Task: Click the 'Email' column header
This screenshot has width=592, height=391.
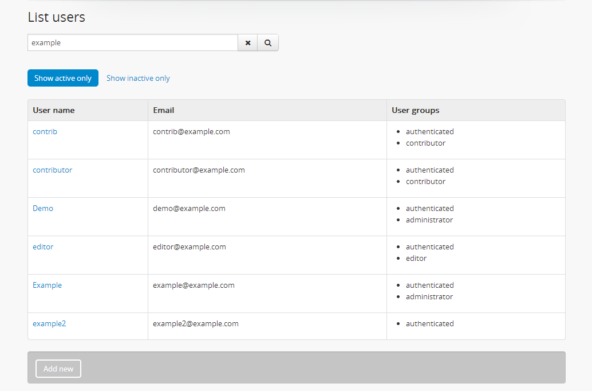Action: (x=164, y=110)
